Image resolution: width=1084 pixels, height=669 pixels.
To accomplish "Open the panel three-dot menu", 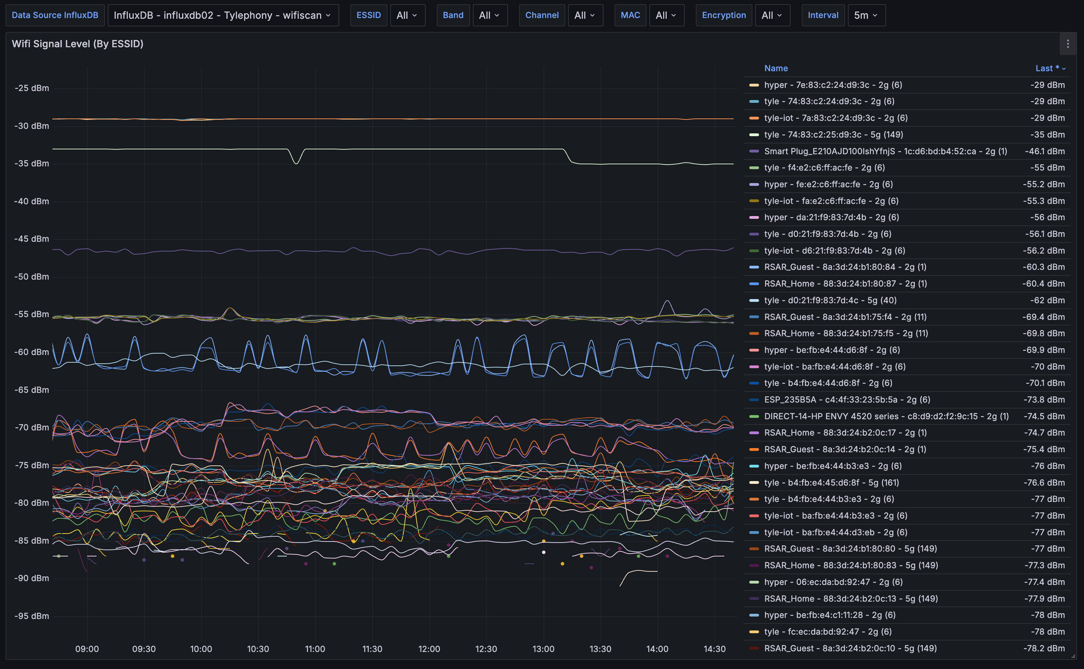I will (x=1067, y=44).
